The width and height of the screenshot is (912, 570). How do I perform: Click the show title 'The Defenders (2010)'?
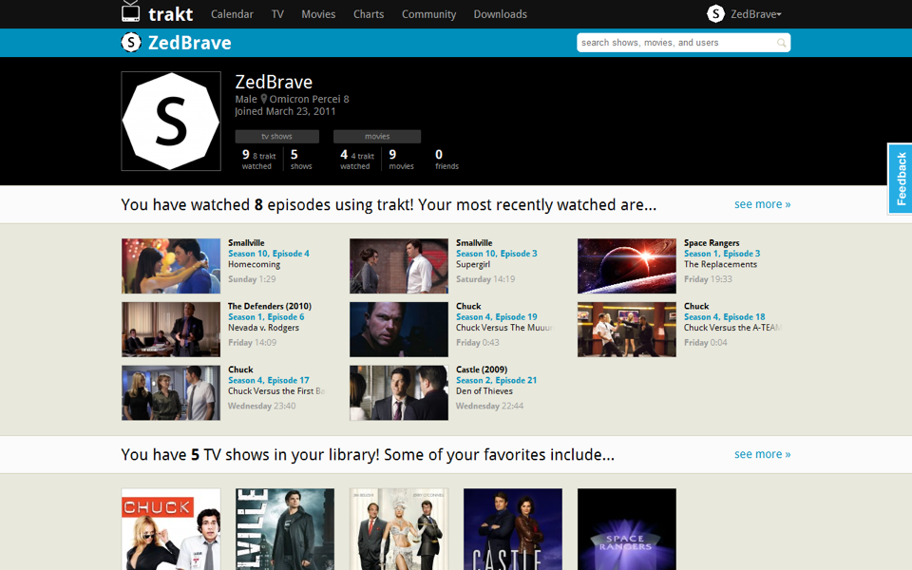(x=270, y=307)
